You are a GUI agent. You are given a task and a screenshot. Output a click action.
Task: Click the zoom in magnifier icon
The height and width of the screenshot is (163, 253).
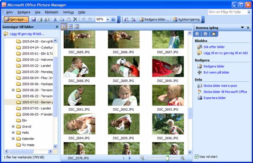pos(182,158)
